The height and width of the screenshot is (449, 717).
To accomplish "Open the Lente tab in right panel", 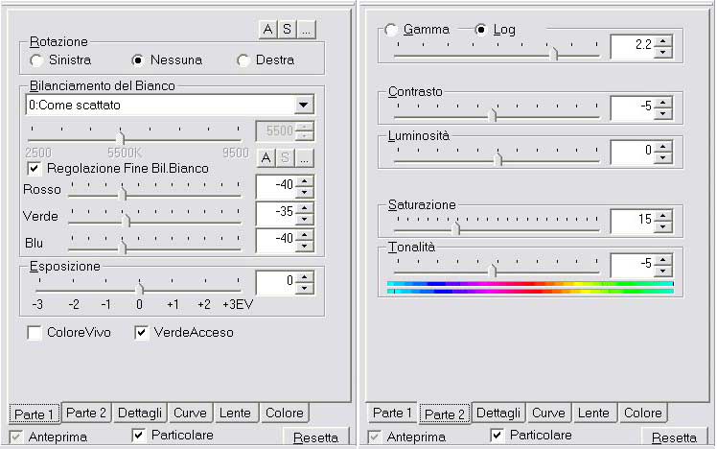I will (x=593, y=413).
